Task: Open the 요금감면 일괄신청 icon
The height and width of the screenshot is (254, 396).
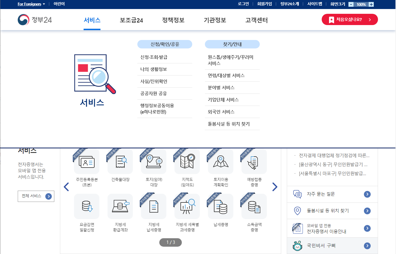Action: pyautogui.click(x=87, y=206)
